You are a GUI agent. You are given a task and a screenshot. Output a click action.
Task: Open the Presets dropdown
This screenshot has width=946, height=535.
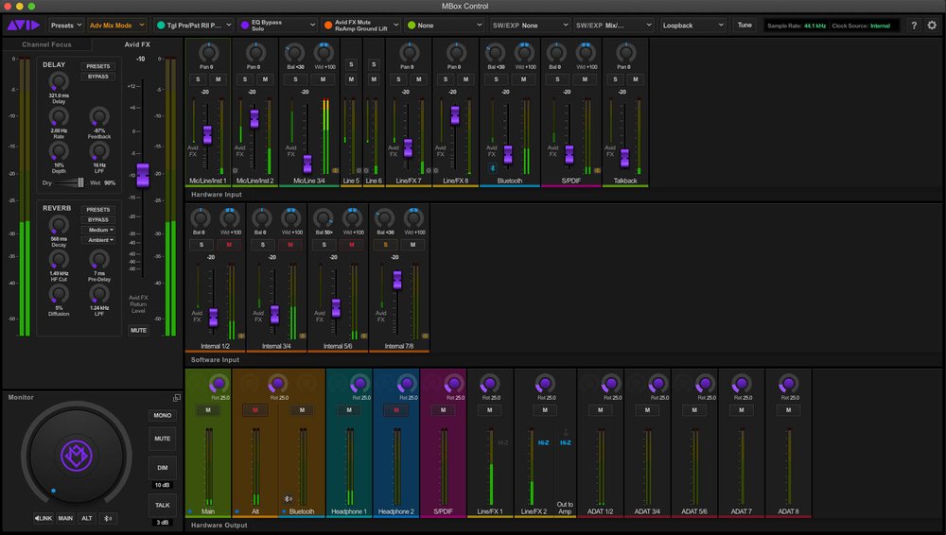click(x=66, y=26)
